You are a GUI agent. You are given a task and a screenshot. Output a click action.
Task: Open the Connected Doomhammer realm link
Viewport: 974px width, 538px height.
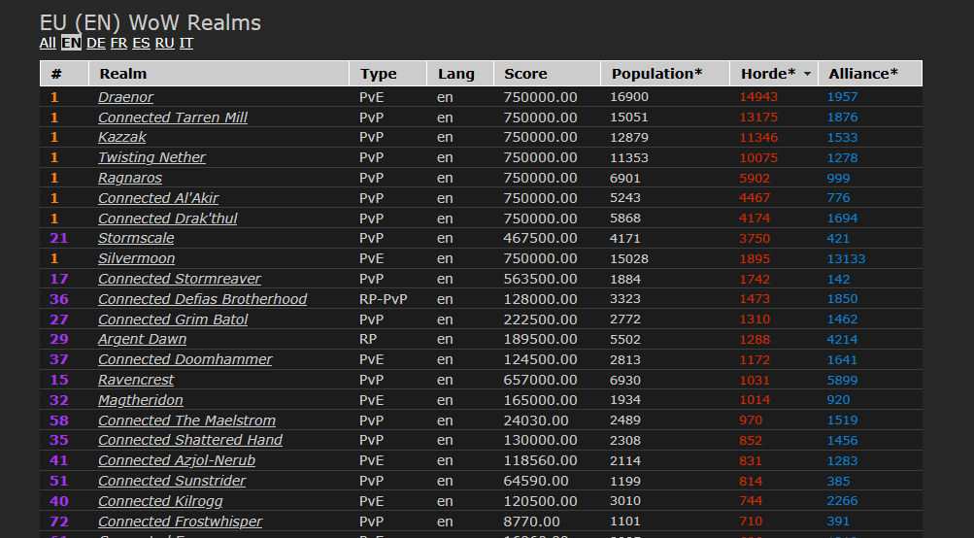pyautogui.click(x=185, y=359)
